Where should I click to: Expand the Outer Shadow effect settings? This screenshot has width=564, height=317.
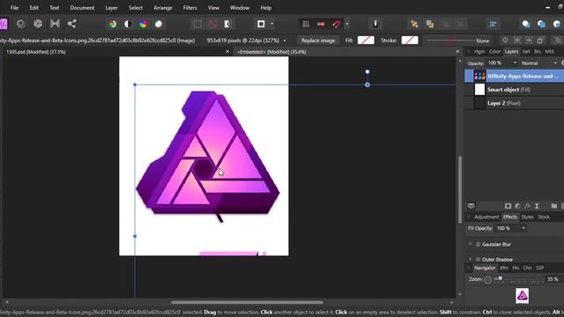click(470, 259)
